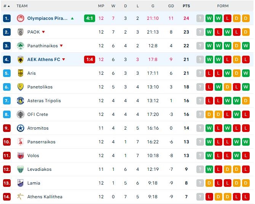Click Lamia's first orange D form badge
This screenshot has height=204, width=255.
[x=209, y=183]
